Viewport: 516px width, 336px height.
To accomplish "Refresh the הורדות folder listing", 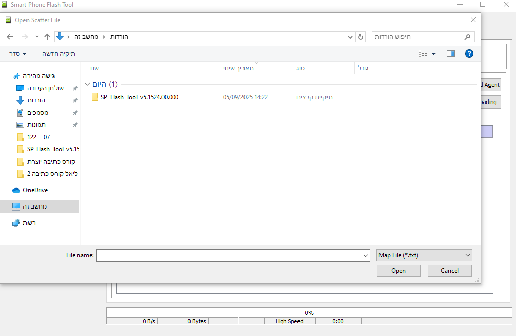I will 361,37.
